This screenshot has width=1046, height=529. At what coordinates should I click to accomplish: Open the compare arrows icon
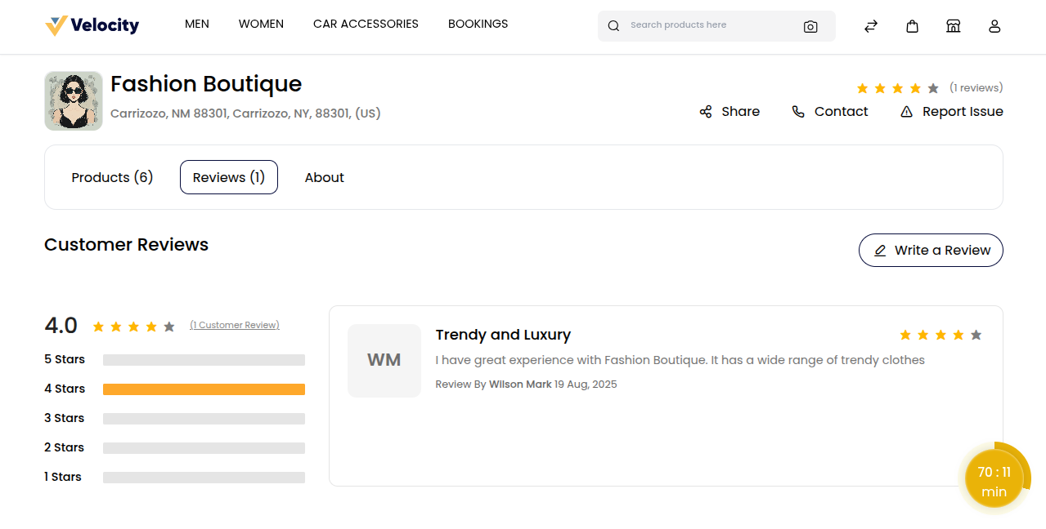pos(871,26)
